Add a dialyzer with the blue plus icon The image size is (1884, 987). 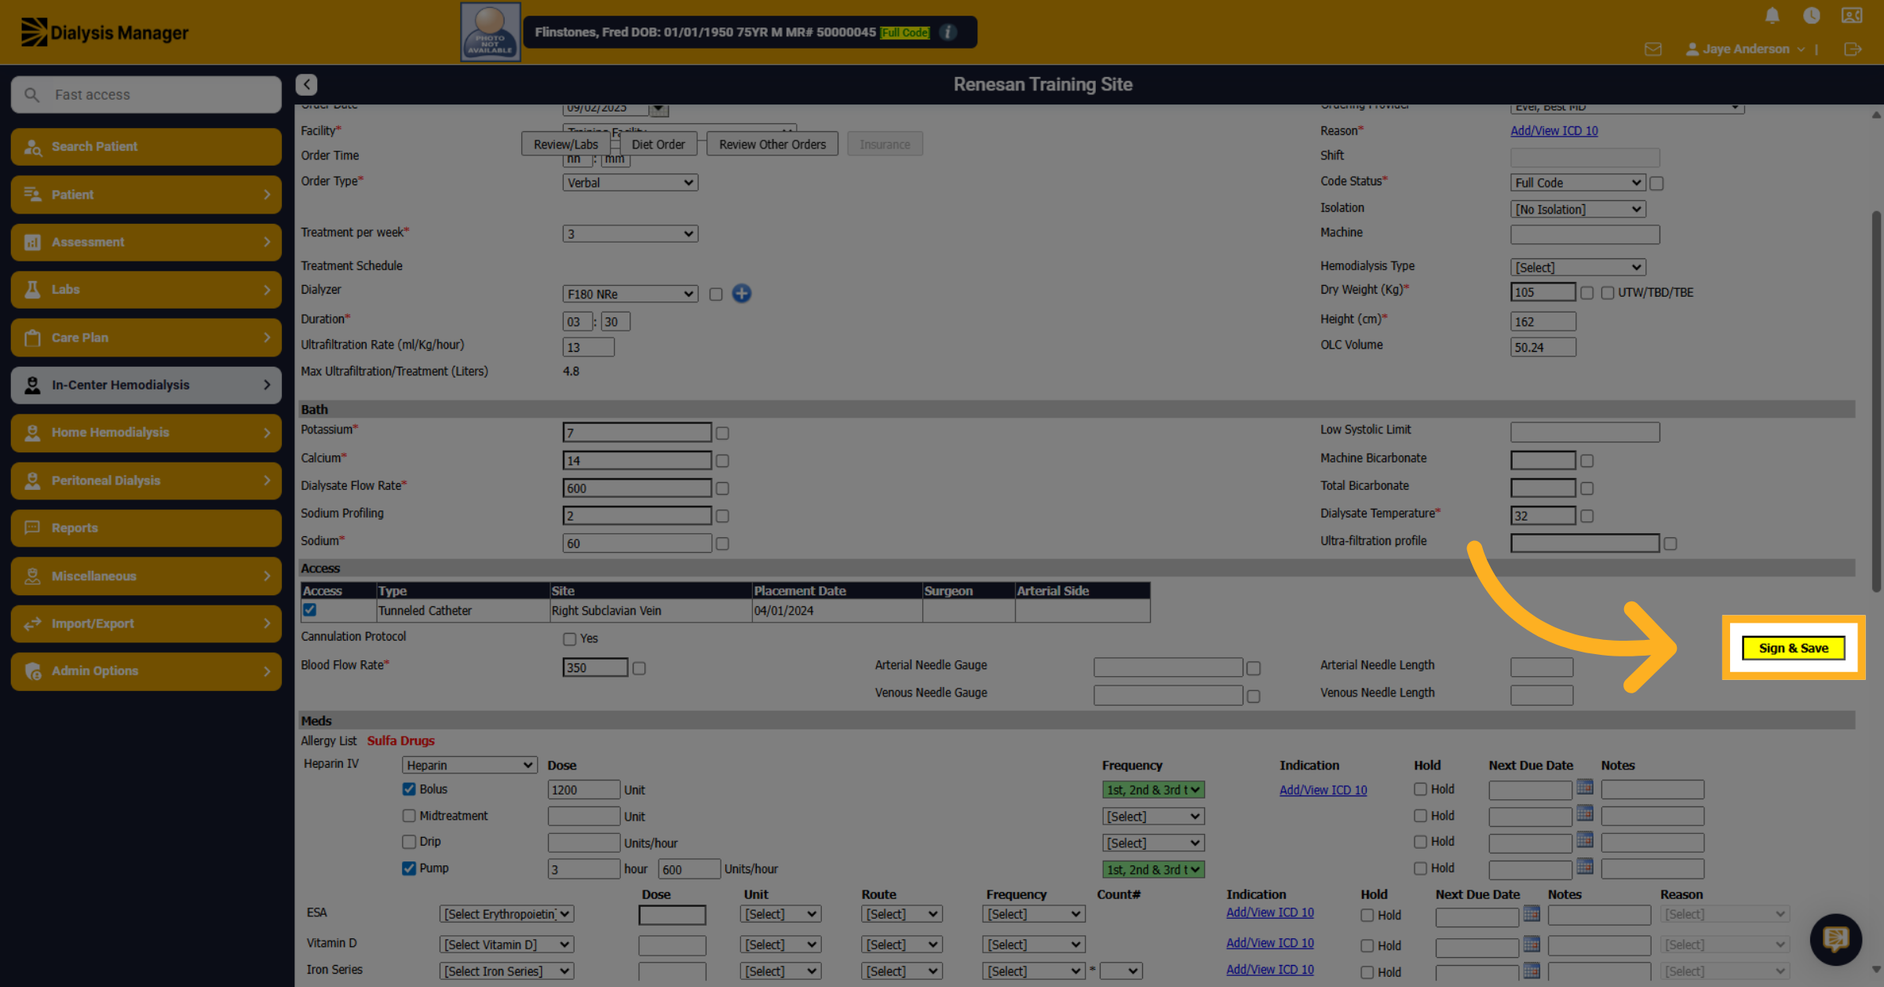point(741,294)
